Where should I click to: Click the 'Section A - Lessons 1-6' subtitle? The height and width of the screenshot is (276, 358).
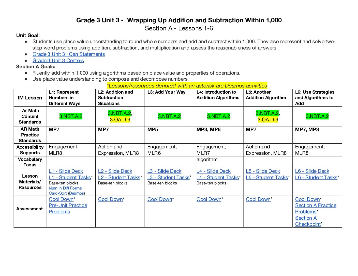click(x=179, y=28)
